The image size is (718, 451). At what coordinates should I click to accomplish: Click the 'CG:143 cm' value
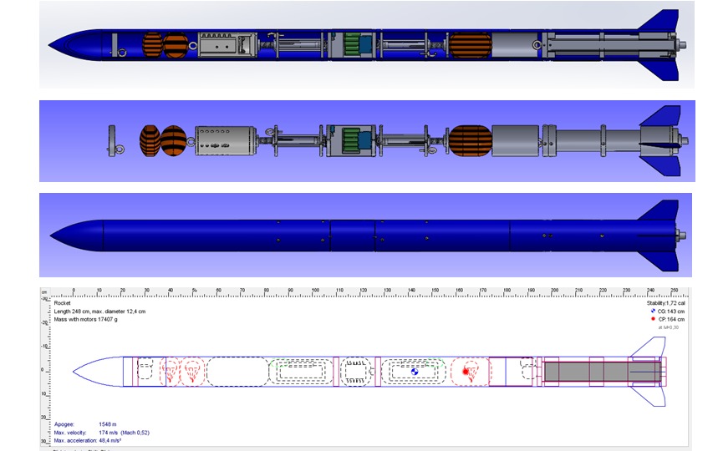click(x=671, y=311)
